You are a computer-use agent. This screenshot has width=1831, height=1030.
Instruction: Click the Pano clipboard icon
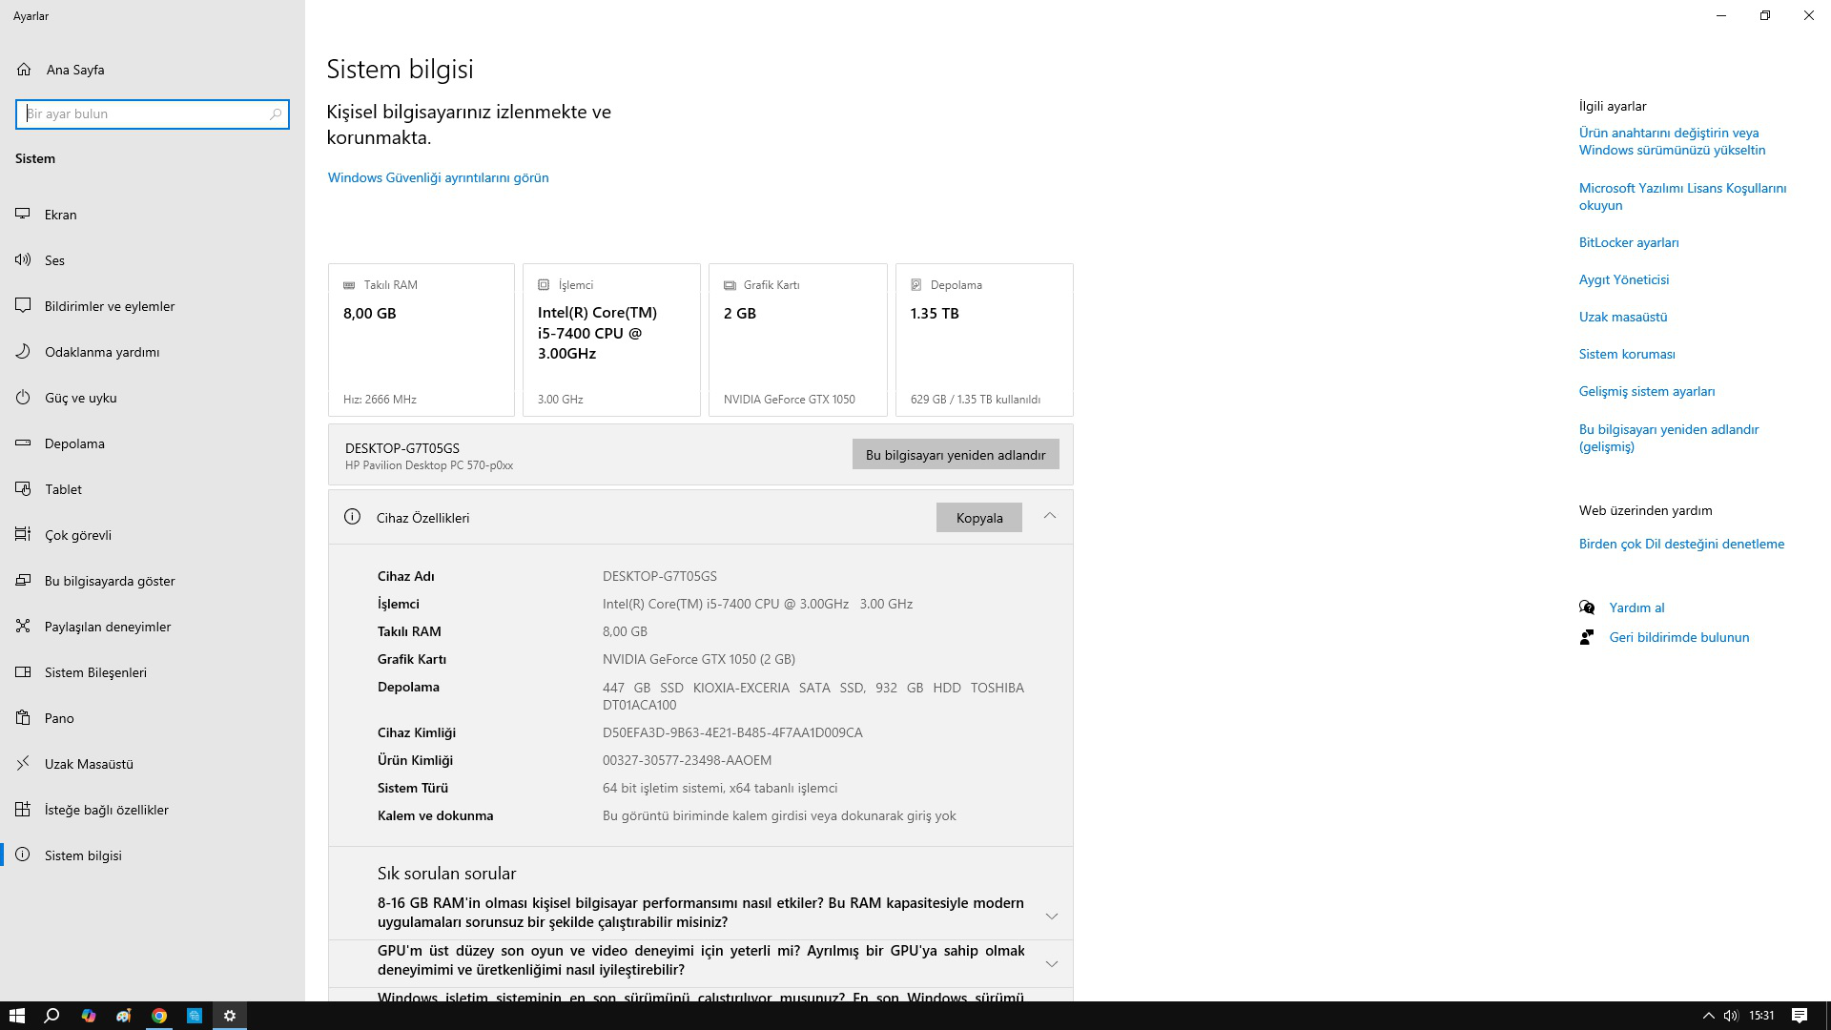click(x=23, y=717)
